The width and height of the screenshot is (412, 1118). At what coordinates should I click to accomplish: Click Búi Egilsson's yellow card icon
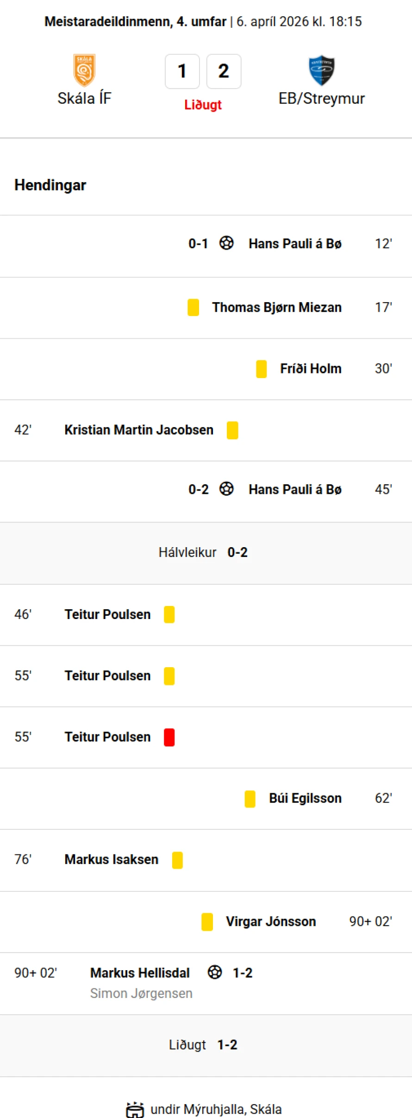[250, 798]
